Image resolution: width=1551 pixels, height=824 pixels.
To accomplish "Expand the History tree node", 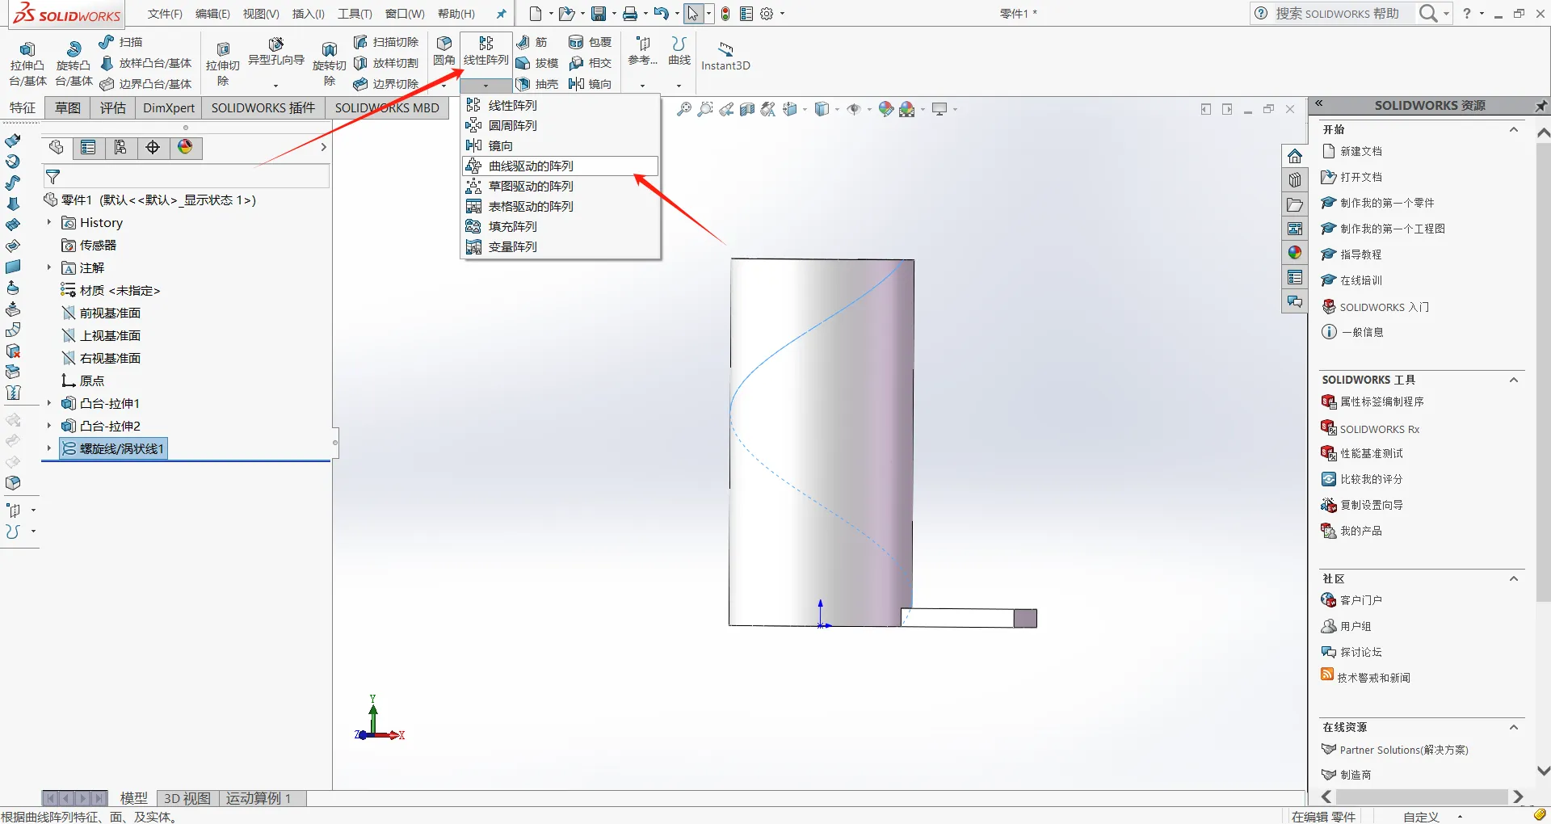I will coord(49,222).
